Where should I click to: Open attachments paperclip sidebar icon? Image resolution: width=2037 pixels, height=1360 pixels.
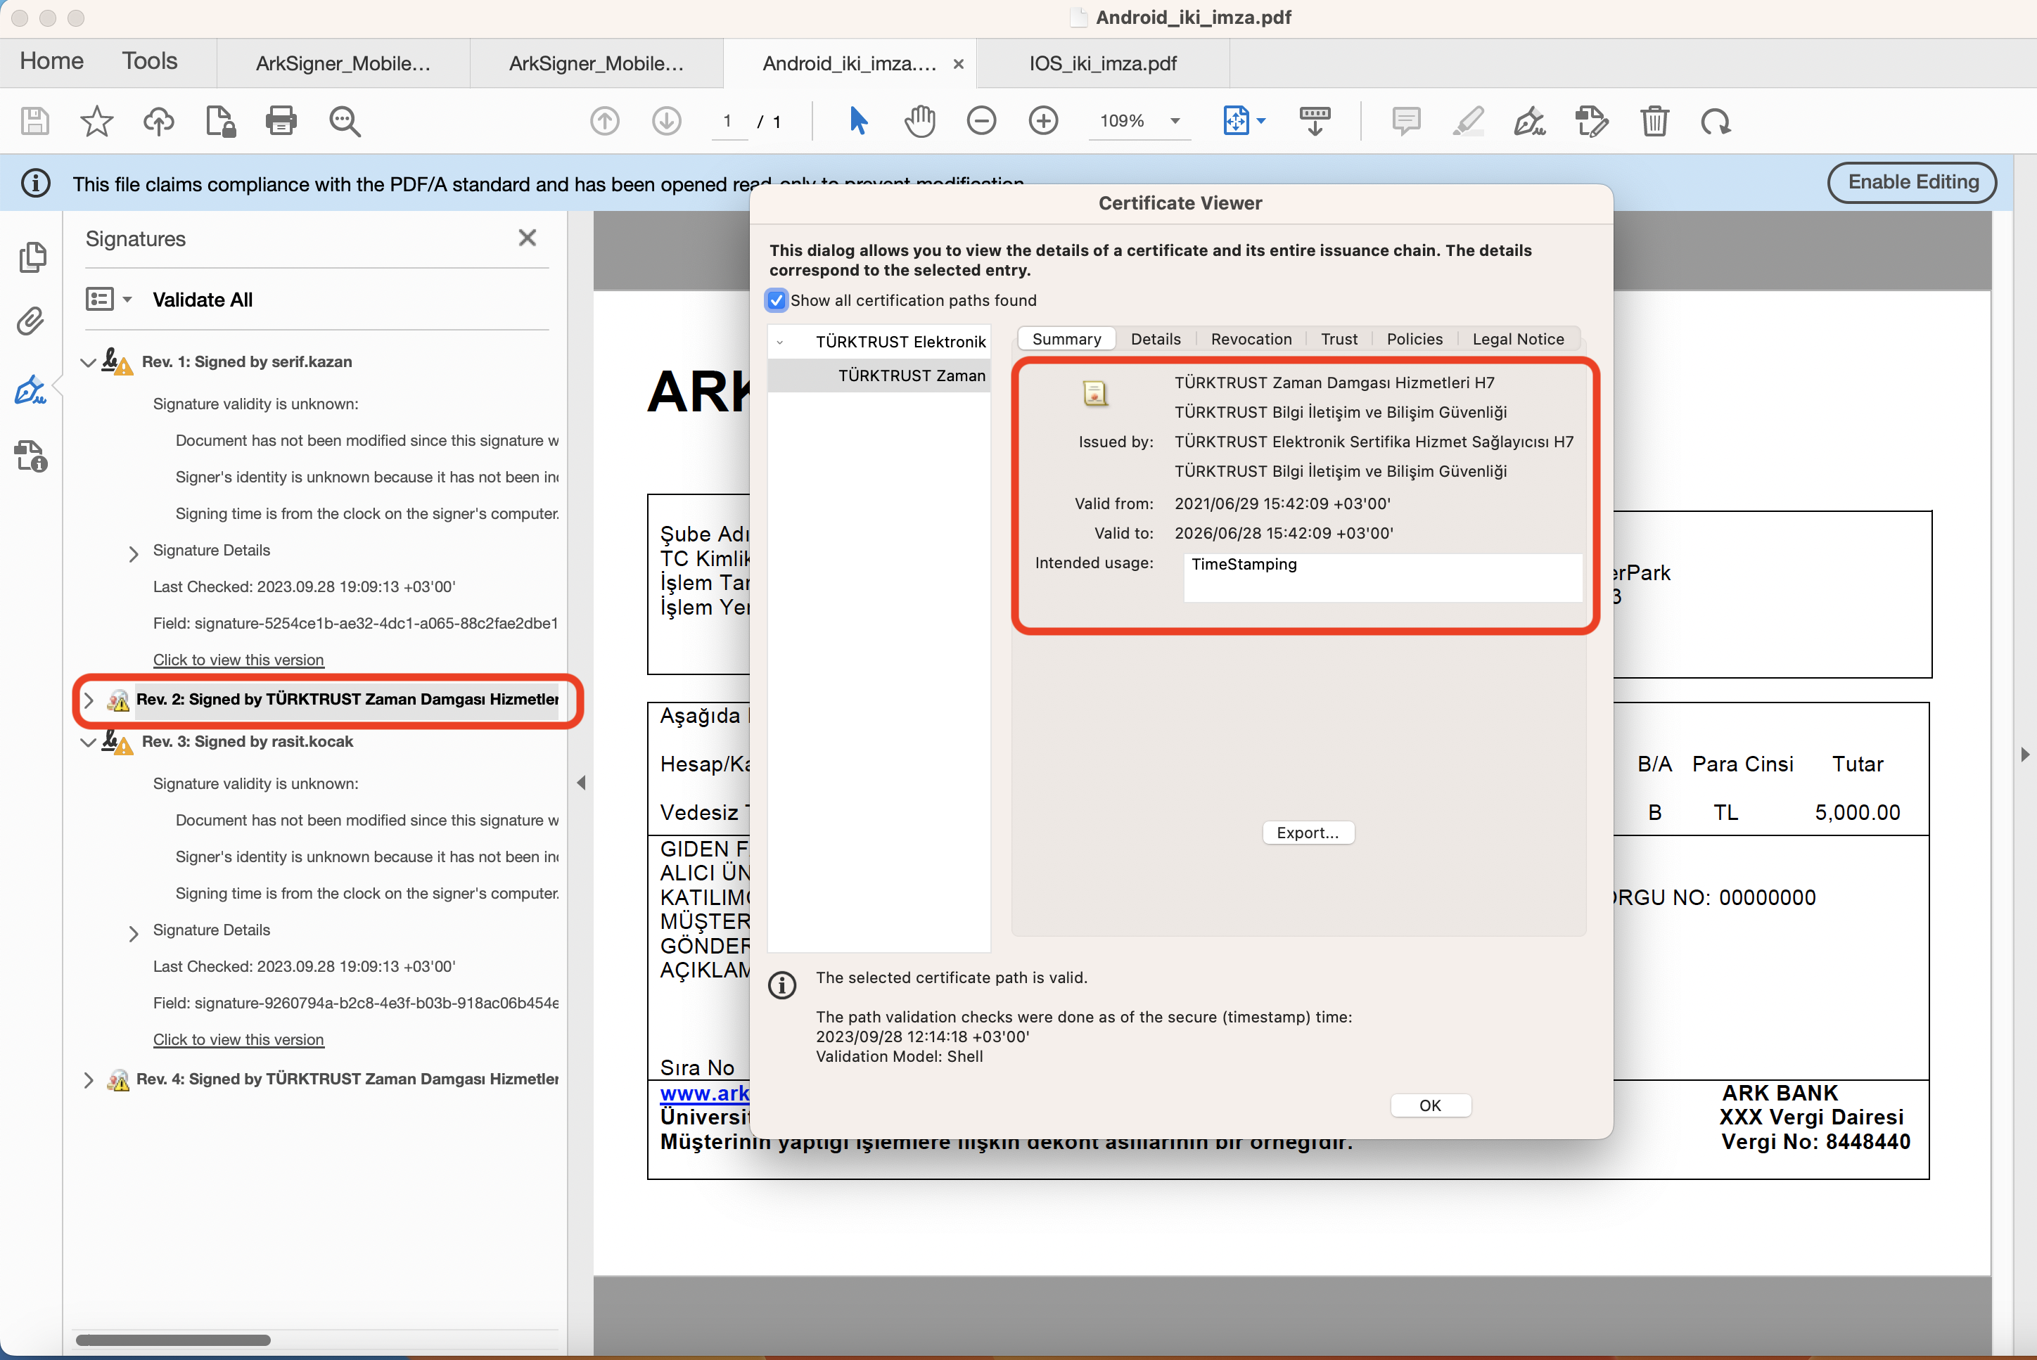tap(30, 322)
